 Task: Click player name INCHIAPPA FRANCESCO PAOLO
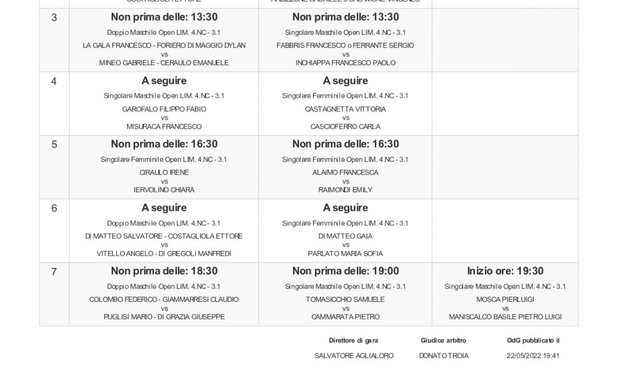(x=346, y=63)
